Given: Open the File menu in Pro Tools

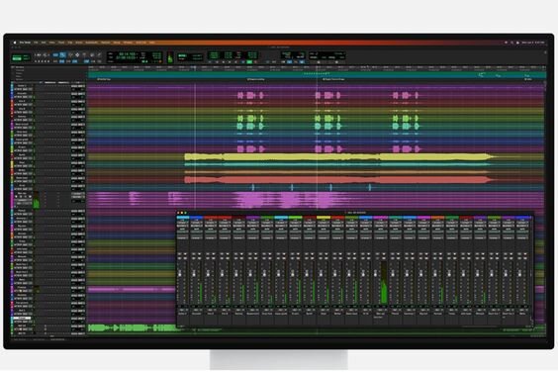Looking at the screenshot, I should [36, 43].
